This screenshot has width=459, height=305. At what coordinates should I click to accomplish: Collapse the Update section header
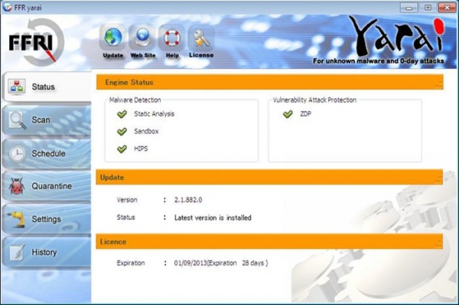pyautogui.click(x=269, y=177)
